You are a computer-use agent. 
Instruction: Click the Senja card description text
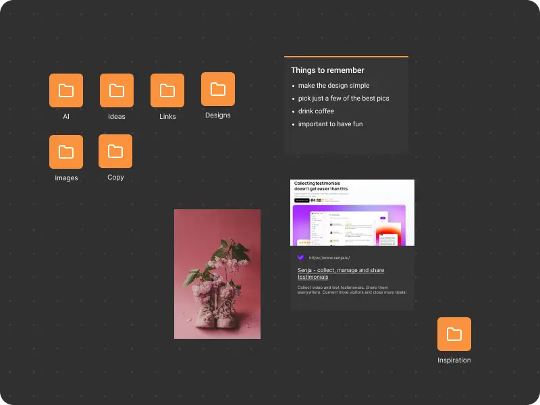351,290
